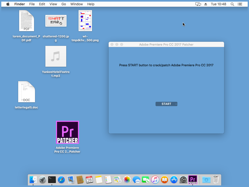Click the START button in Patcher window
This screenshot has height=187, width=249.
tap(166, 104)
